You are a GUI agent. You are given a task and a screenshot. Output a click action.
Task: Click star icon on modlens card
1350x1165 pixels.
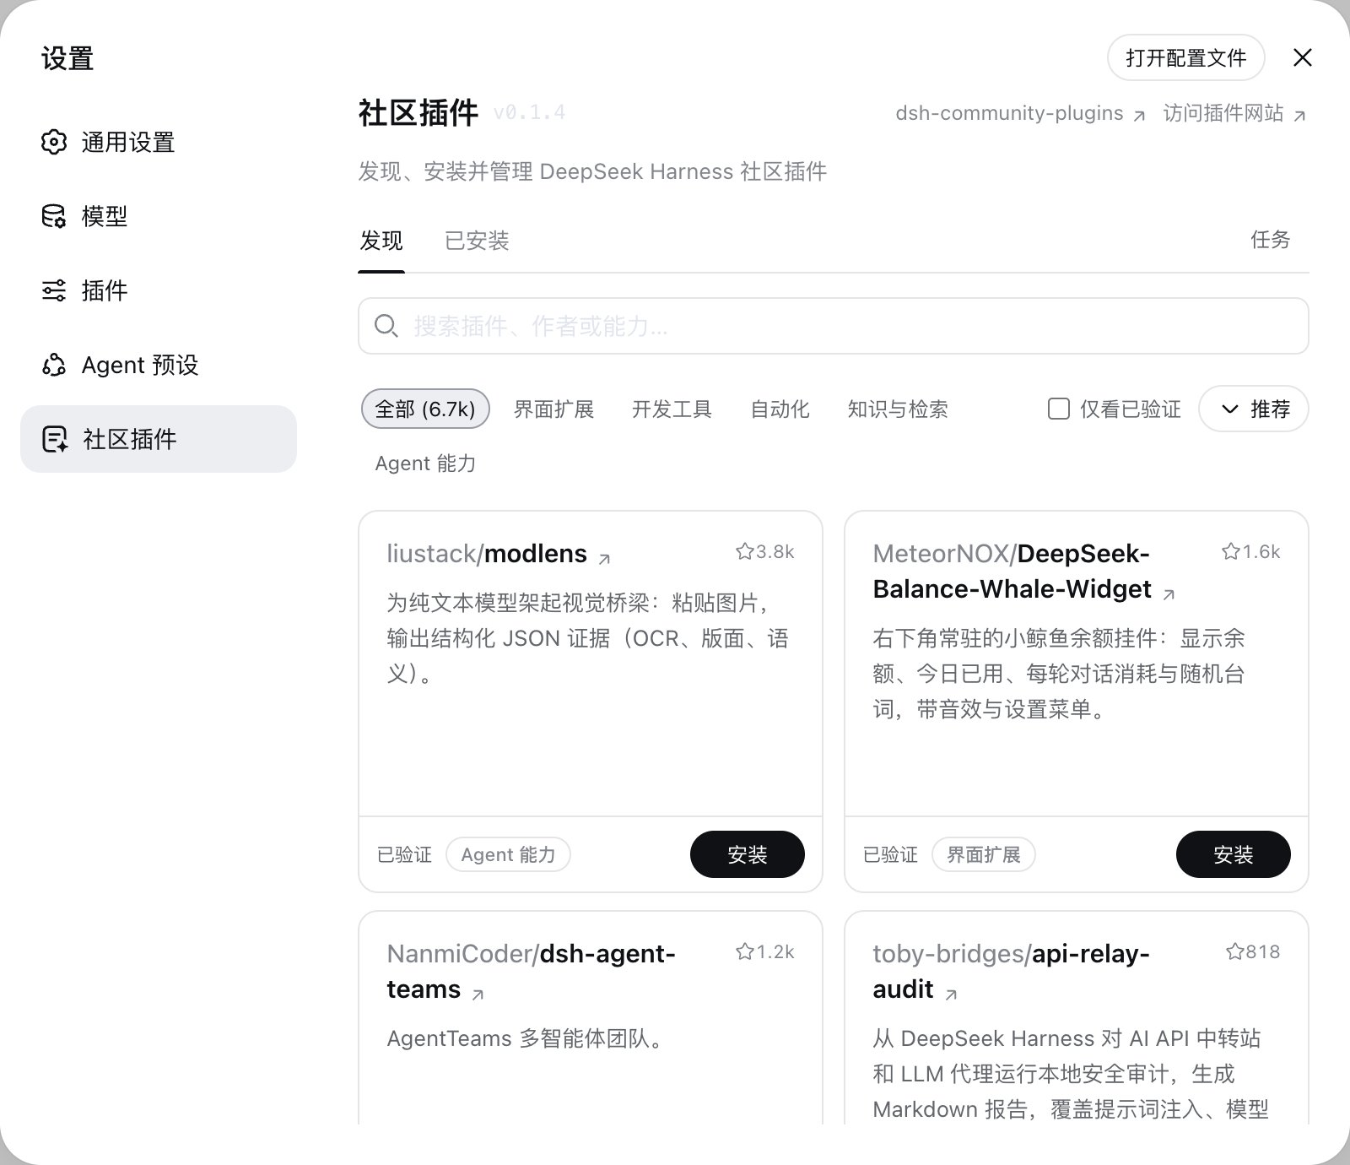744,551
